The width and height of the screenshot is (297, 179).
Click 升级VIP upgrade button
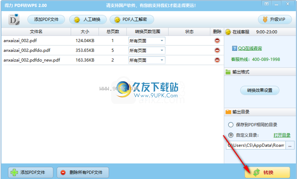(x=275, y=19)
